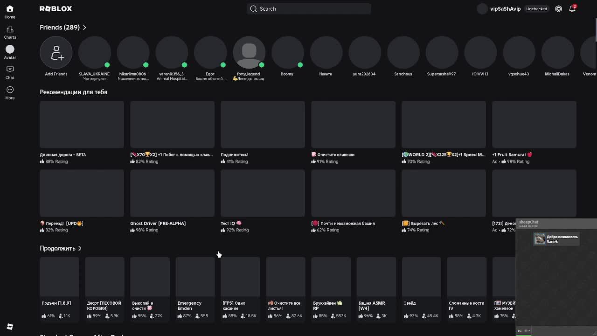Click the Add Friends plus icon
Image resolution: width=597 pixels, height=336 pixels.
[x=56, y=53]
